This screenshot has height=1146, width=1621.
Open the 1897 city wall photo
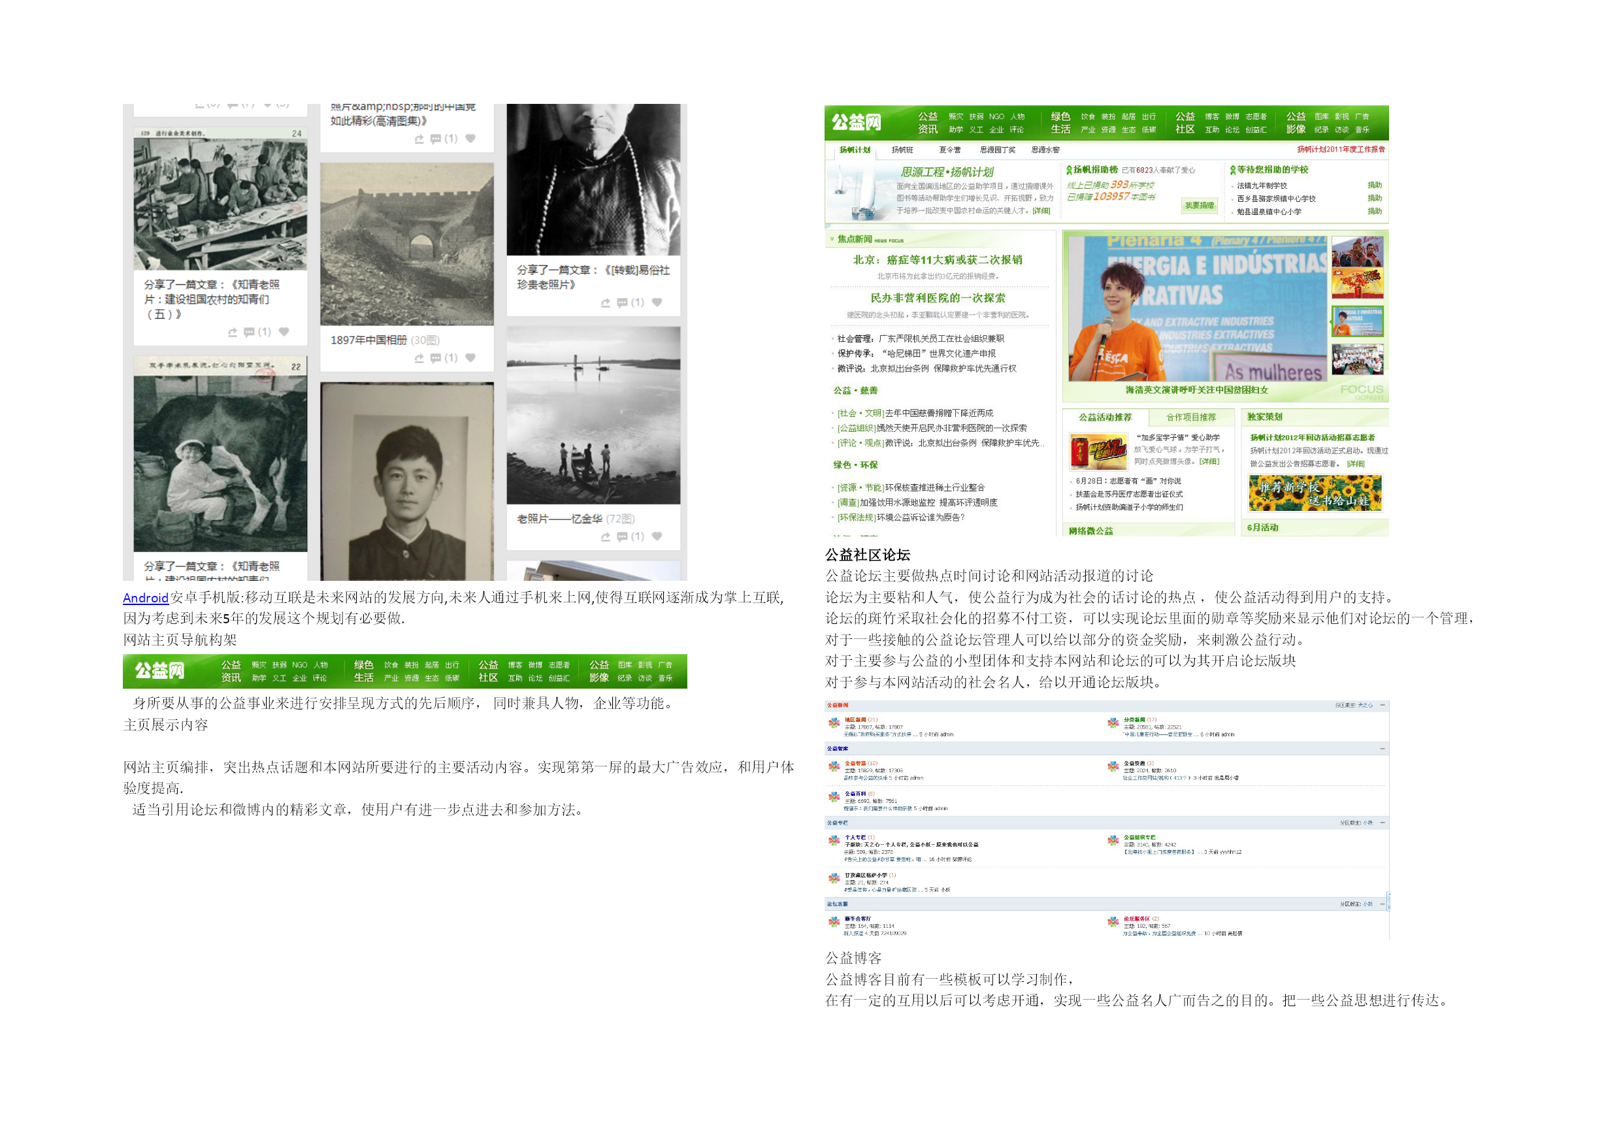(x=406, y=244)
